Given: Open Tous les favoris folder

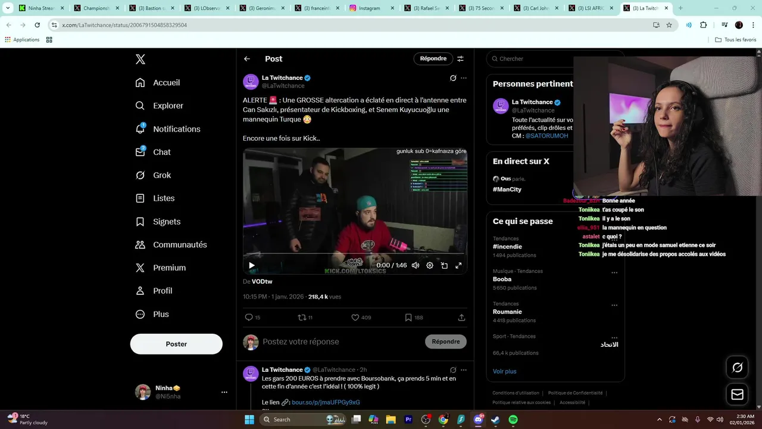Looking at the screenshot, I should pos(736,40).
